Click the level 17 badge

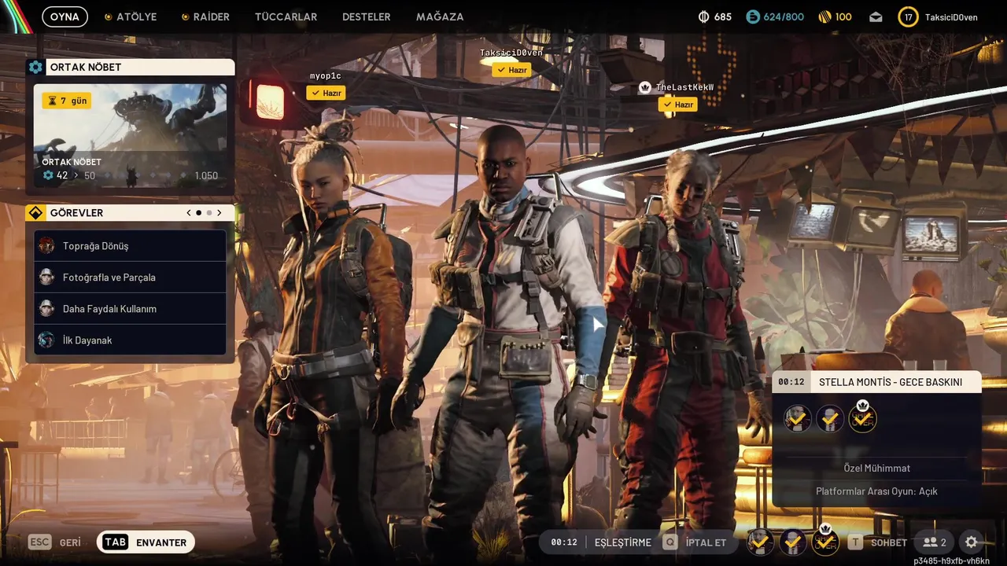click(908, 17)
